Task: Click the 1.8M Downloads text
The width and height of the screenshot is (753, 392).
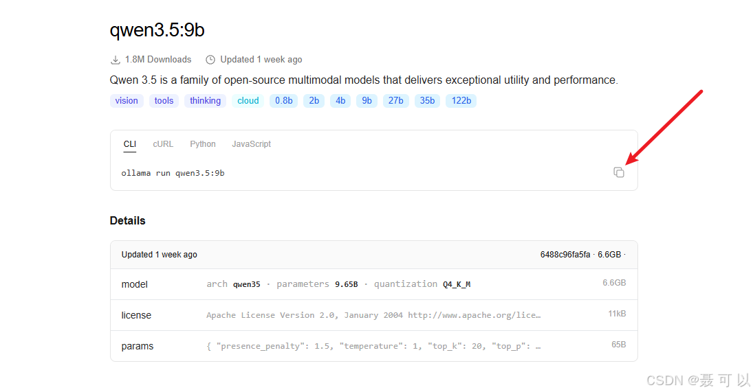Action: [x=158, y=60]
